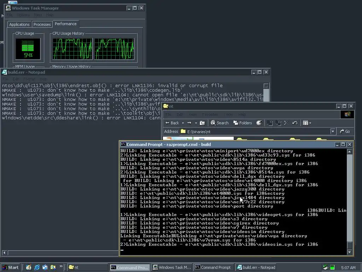Open the Back history dropdown arrow
The image size is (362, 272).
pyautogui.click(x=183, y=123)
